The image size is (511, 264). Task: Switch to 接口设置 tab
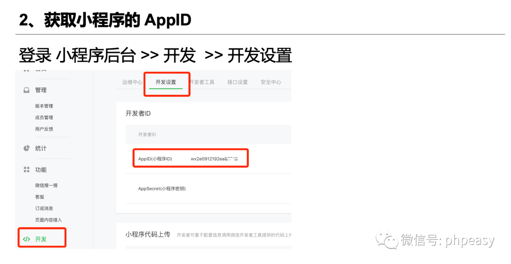pyautogui.click(x=238, y=82)
